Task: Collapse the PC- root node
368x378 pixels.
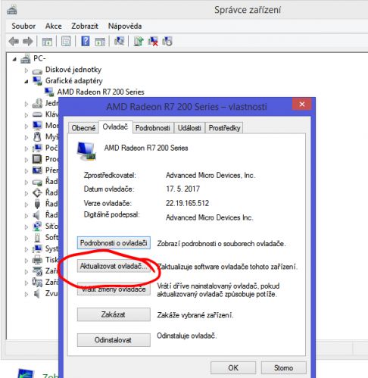Action: 15,59
